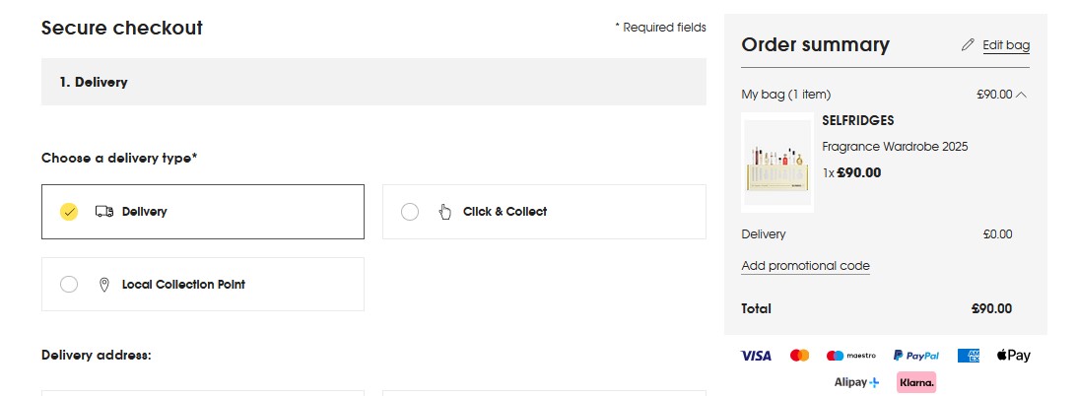Open the Fragrance Wardrobe 2025 product thumbnail
Screen dimensions: 1077x396
click(x=777, y=163)
